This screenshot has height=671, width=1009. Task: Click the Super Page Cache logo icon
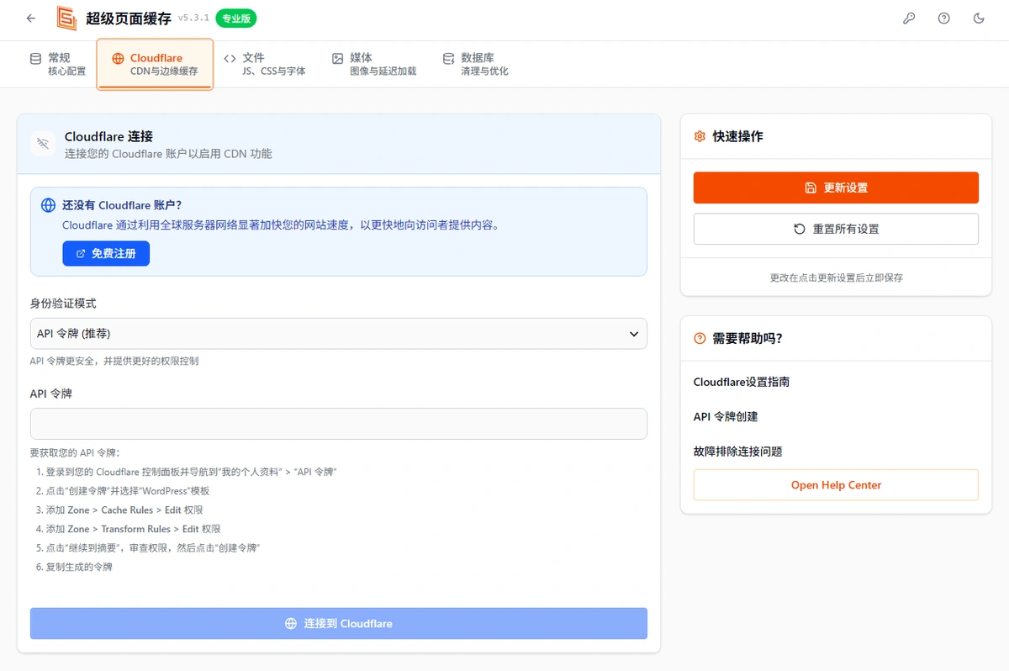66,18
